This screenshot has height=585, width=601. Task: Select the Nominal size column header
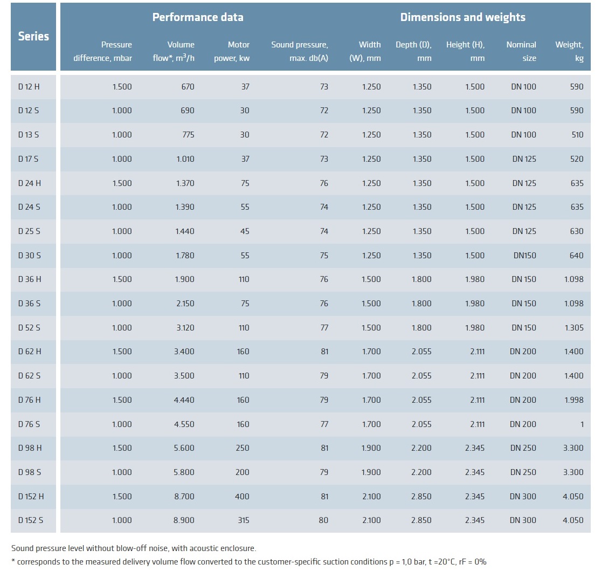pos(521,51)
